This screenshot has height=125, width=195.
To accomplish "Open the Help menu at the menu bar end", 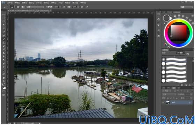I will point(83,3).
